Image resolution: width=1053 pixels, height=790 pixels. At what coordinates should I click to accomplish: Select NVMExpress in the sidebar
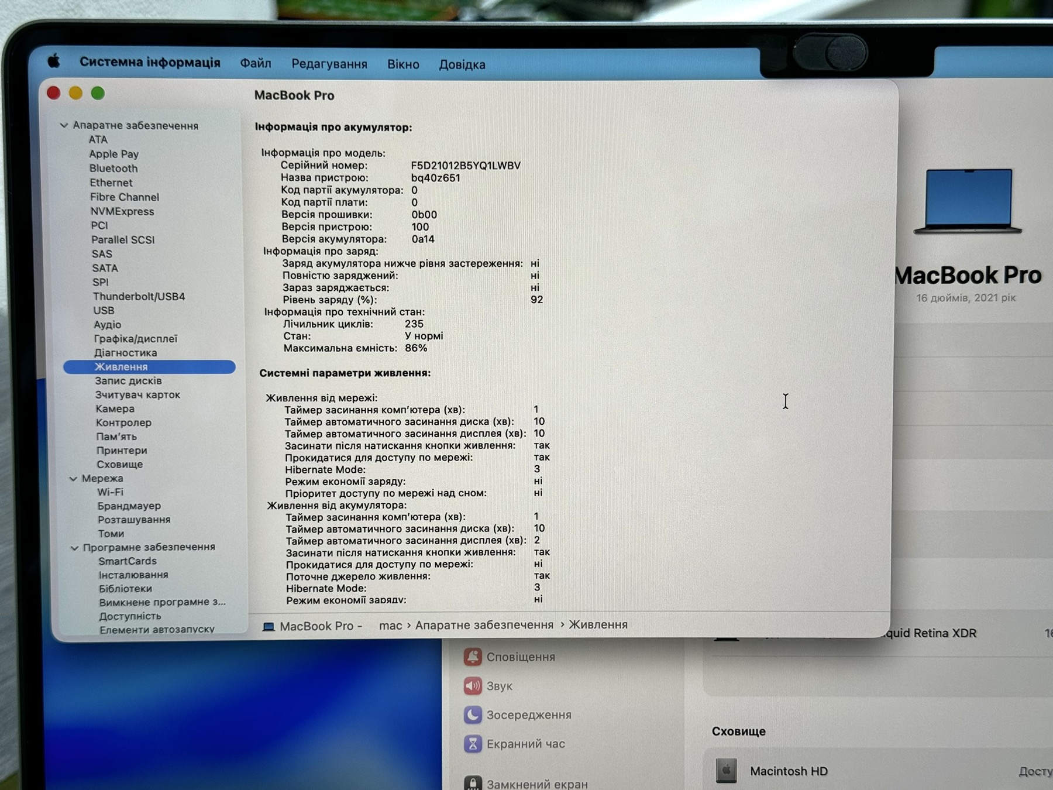click(122, 211)
